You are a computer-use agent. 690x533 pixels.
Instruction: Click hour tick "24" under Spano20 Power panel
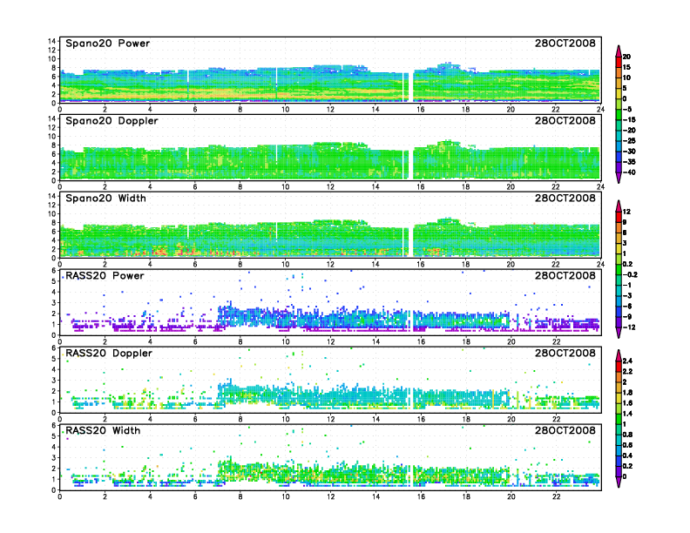point(600,109)
